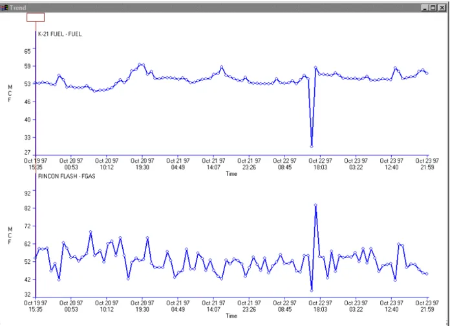Click the last data point of RINCON FLASH trend
Screen dimensions: 450x326
tap(427, 274)
